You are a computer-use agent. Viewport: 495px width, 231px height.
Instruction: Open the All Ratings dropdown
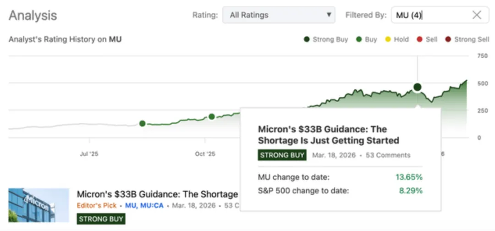coord(279,15)
